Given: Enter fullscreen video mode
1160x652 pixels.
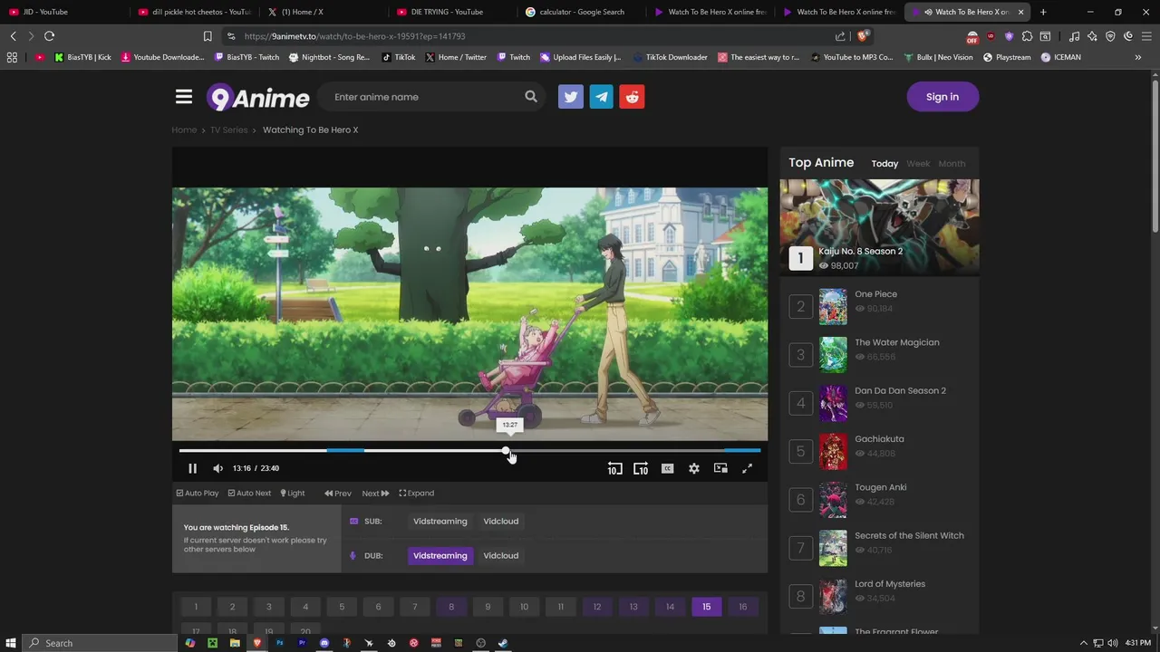Looking at the screenshot, I should point(748,468).
